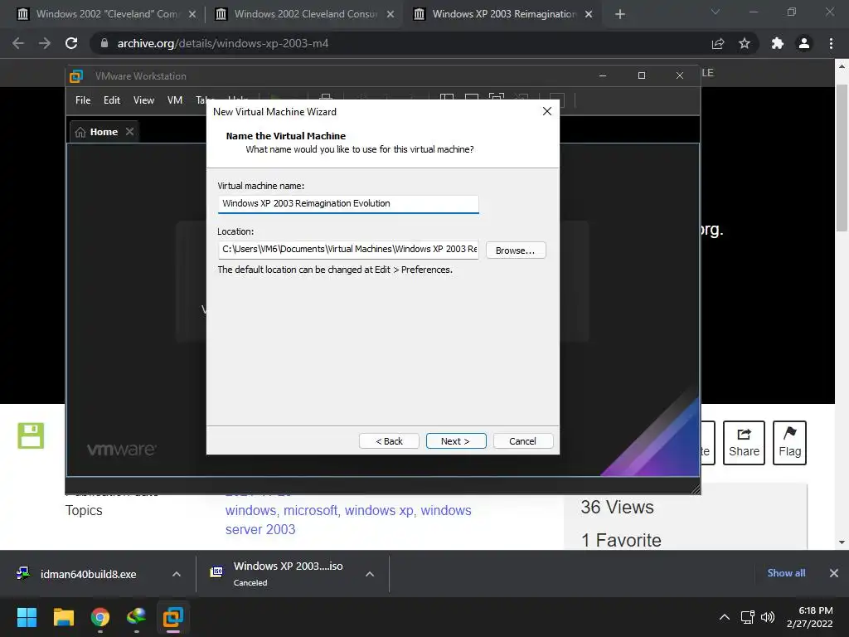
Task: Close the VMware Home tab
Action: (129, 132)
